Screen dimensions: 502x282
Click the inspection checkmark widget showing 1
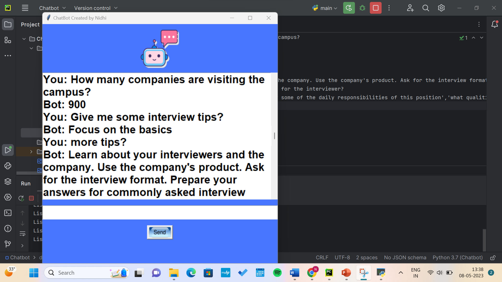[x=463, y=38]
